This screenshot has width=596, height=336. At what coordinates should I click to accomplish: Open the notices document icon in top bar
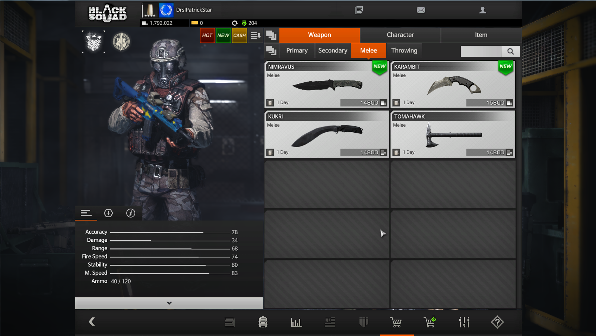point(359,10)
